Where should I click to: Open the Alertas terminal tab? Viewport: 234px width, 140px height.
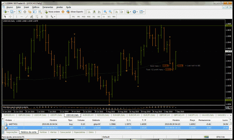(x=53, y=132)
